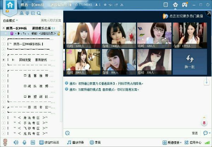Viewport: 212px width, 147px height.
Task: Toggle the microphone icon
Action: coord(24,142)
